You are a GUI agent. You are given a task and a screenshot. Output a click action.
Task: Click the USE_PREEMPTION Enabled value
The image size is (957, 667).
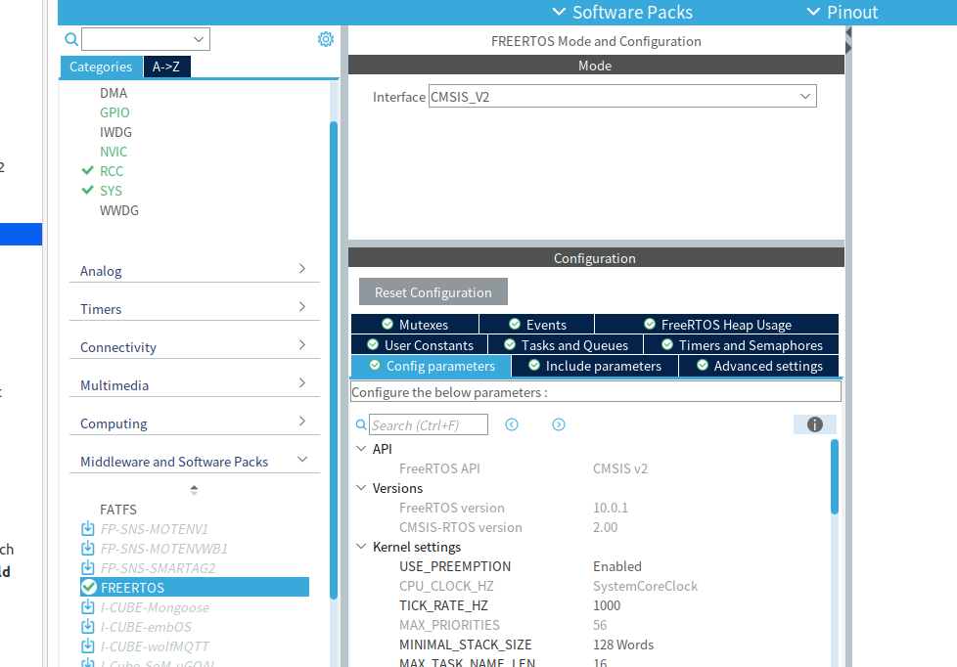pos(617,565)
